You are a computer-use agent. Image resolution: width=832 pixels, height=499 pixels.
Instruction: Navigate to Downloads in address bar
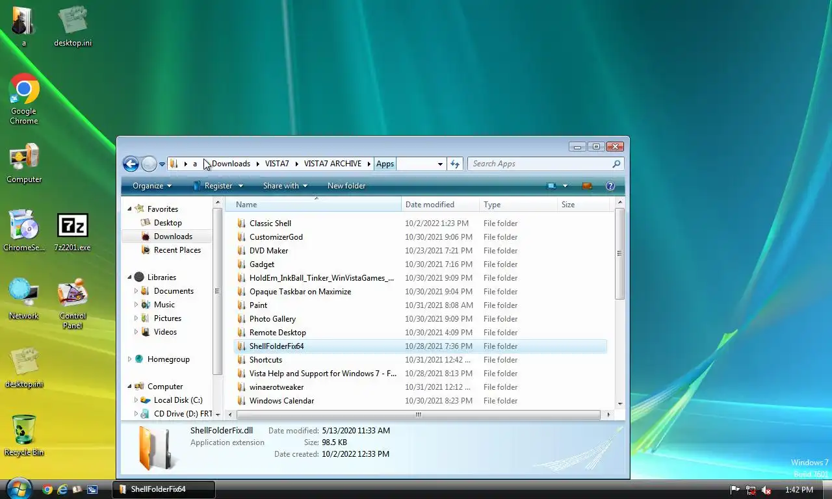[x=231, y=164]
